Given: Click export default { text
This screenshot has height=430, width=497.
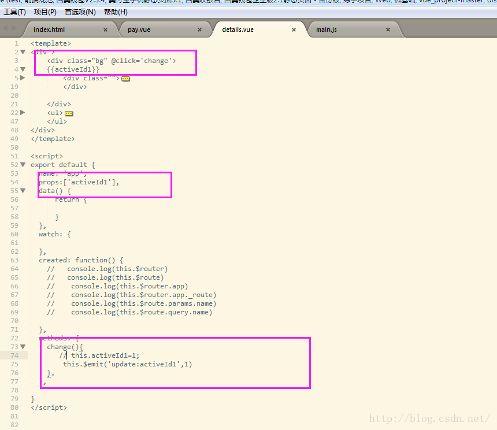Looking at the screenshot, I should 63,165.
